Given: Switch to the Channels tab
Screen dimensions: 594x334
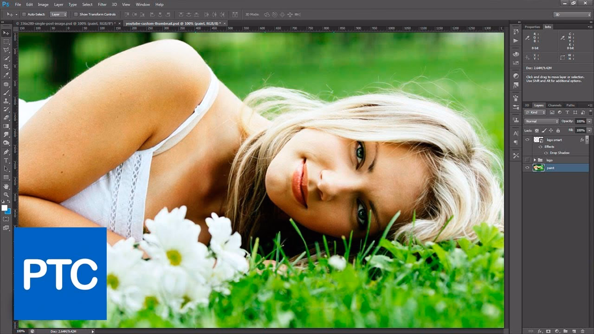Looking at the screenshot, I should pos(555,105).
